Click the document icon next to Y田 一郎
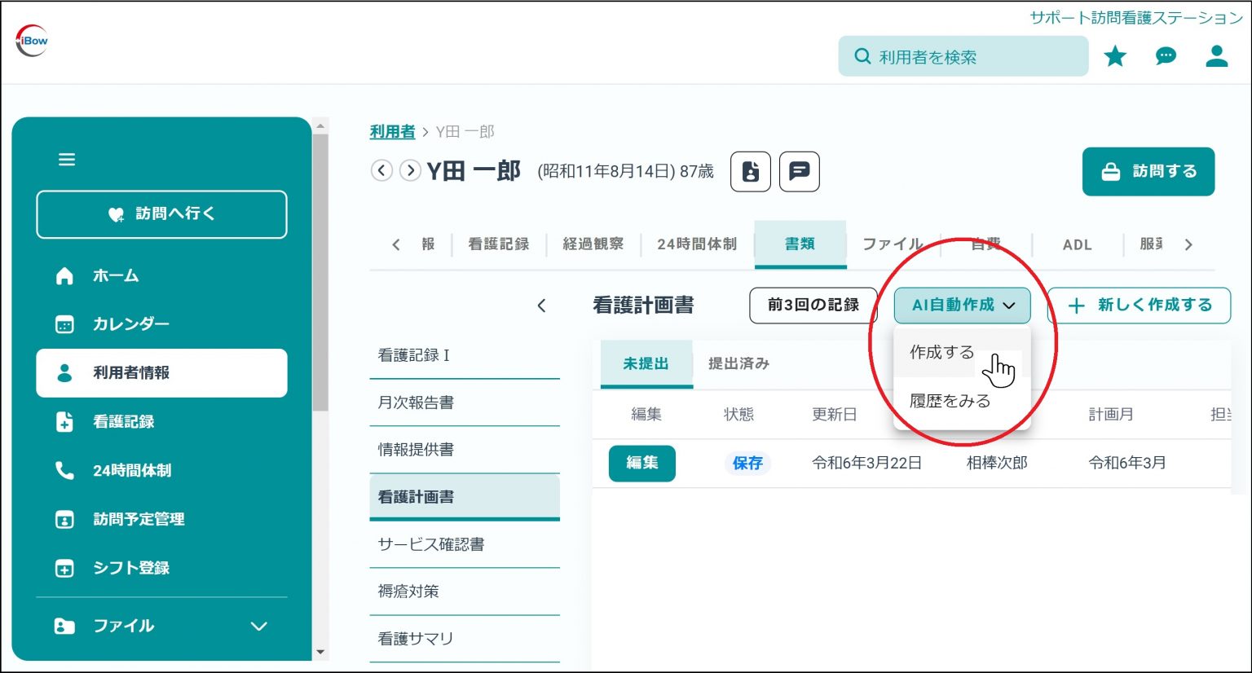This screenshot has width=1252, height=673. (x=750, y=171)
